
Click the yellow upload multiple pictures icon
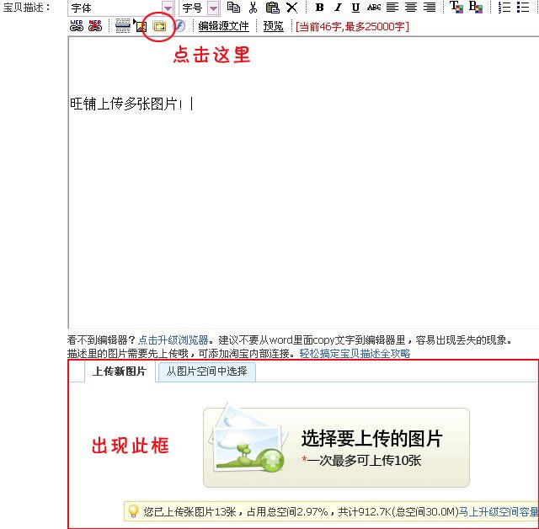[159, 26]
